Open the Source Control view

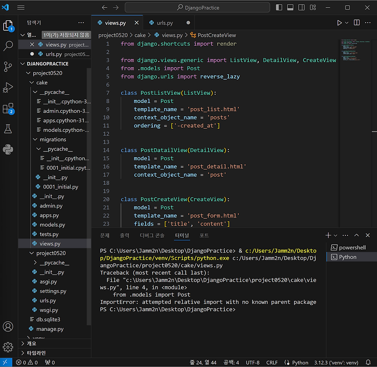coord(8,67)
